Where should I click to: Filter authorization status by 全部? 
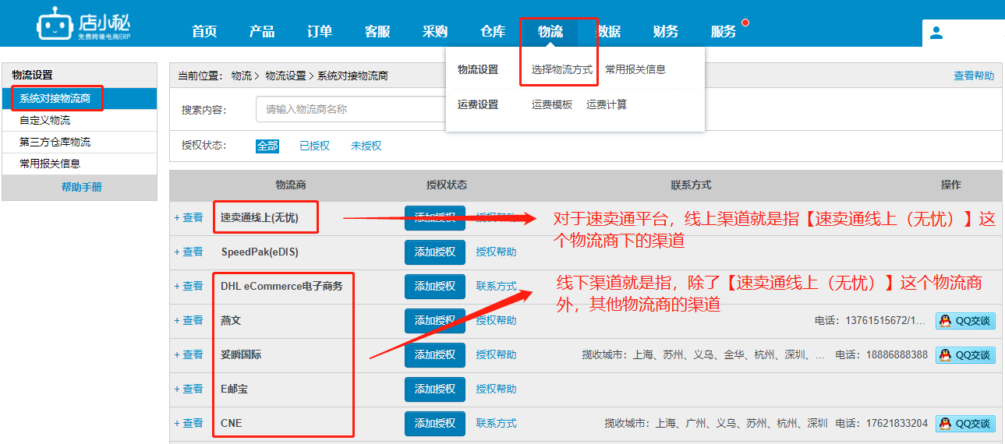(x=267, y=146)
